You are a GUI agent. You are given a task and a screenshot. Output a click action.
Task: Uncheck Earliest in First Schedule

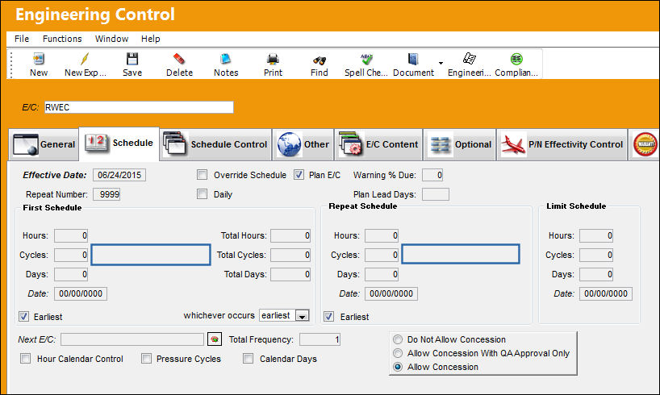point(24,316)
